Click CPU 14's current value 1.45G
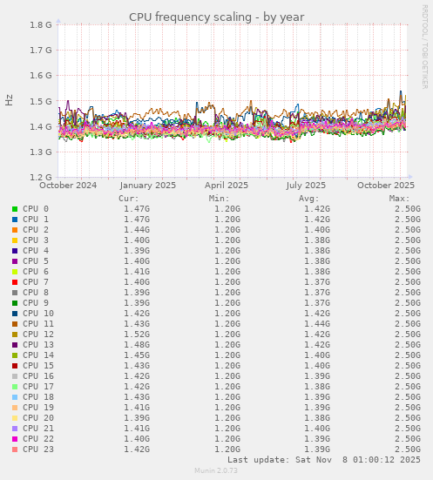433x480 pixels. [x=137, y=355]
